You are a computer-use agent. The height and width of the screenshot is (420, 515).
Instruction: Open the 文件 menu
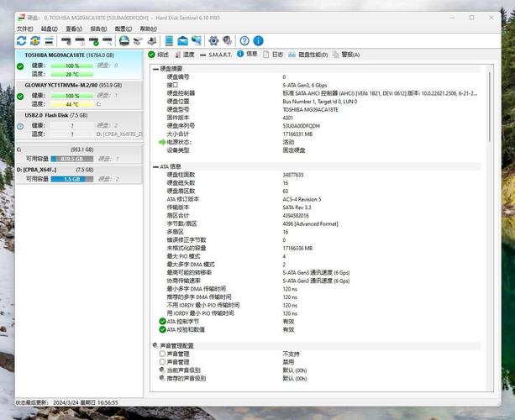coord(25,29)
